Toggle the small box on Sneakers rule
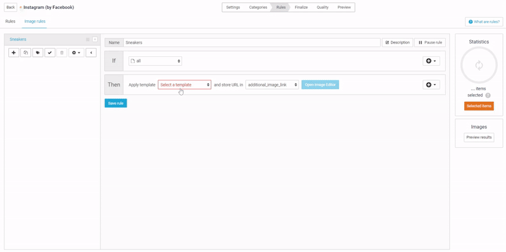The height and width of the screenshot is (252, 506). coord(95,39)
